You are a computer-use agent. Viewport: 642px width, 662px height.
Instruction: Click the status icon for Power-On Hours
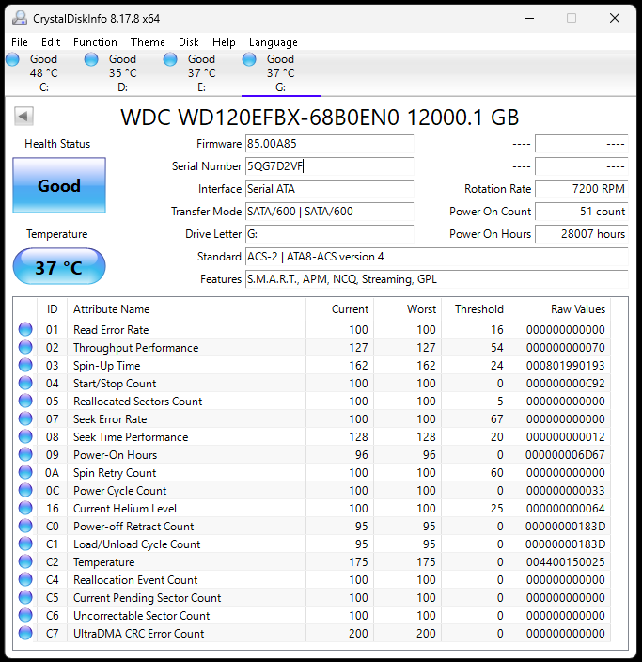click(x=25, y=454)
